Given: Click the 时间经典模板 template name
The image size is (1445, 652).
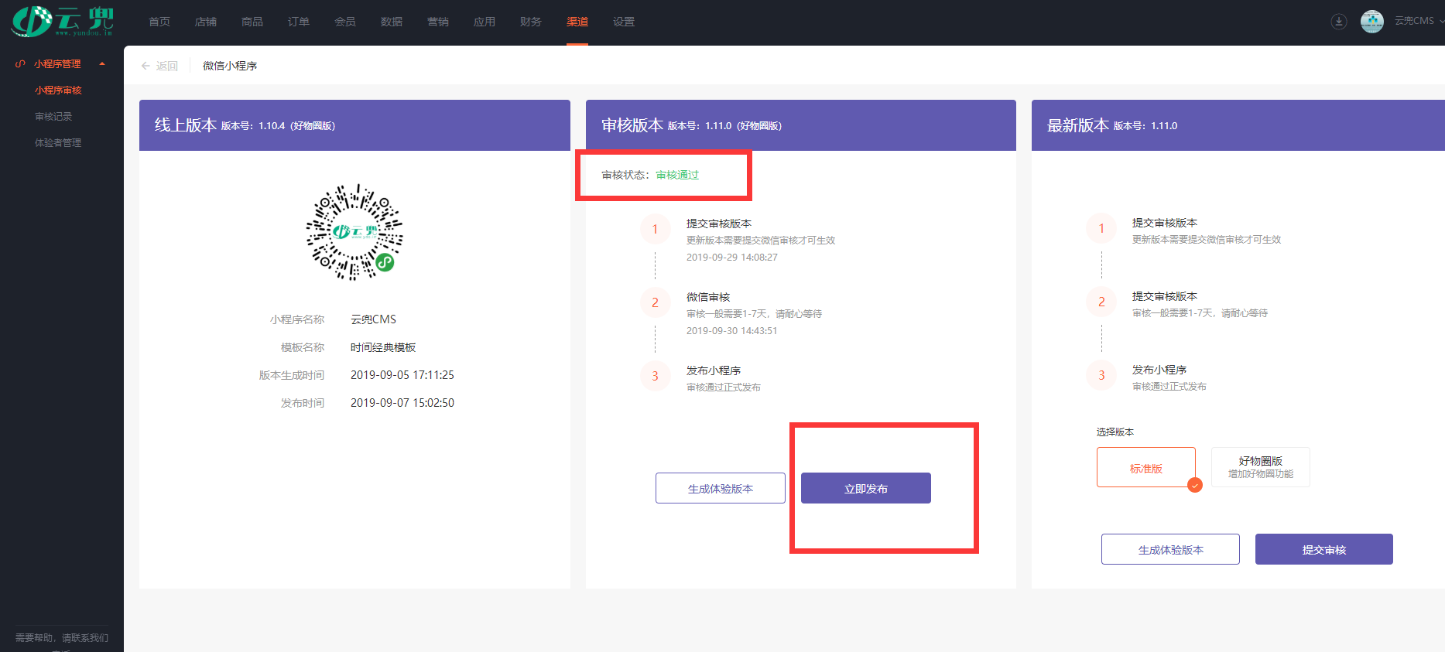Looking at the screenshot, I should (x=383, y=347).
